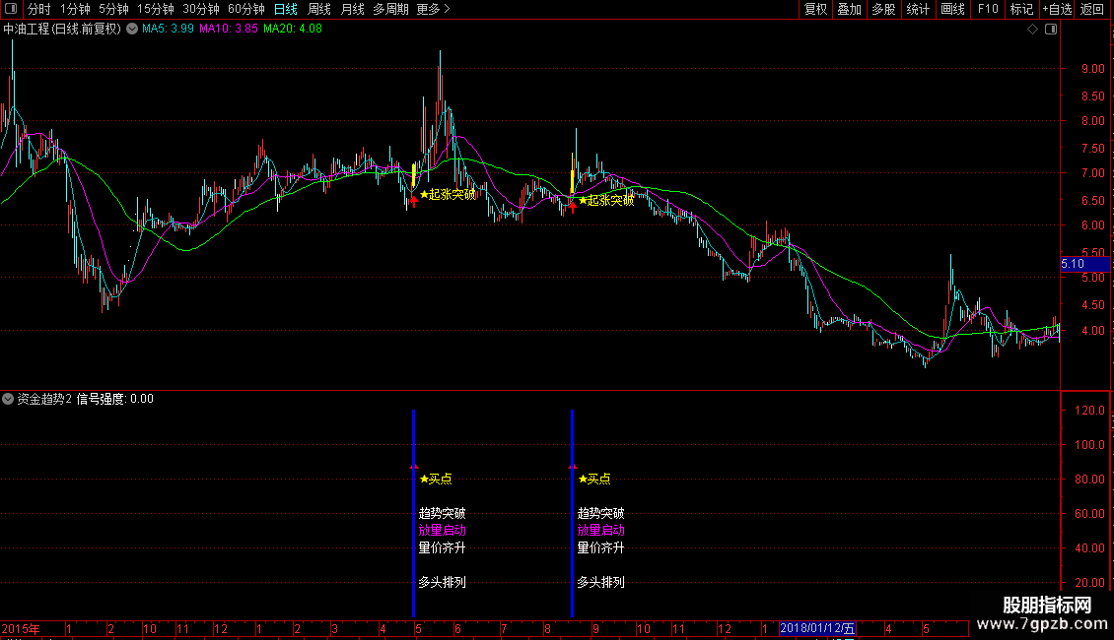Click the first 起涨突破 signal label
The height and width of the screenshot is (640, 1114).
click(x=448, y=194)
